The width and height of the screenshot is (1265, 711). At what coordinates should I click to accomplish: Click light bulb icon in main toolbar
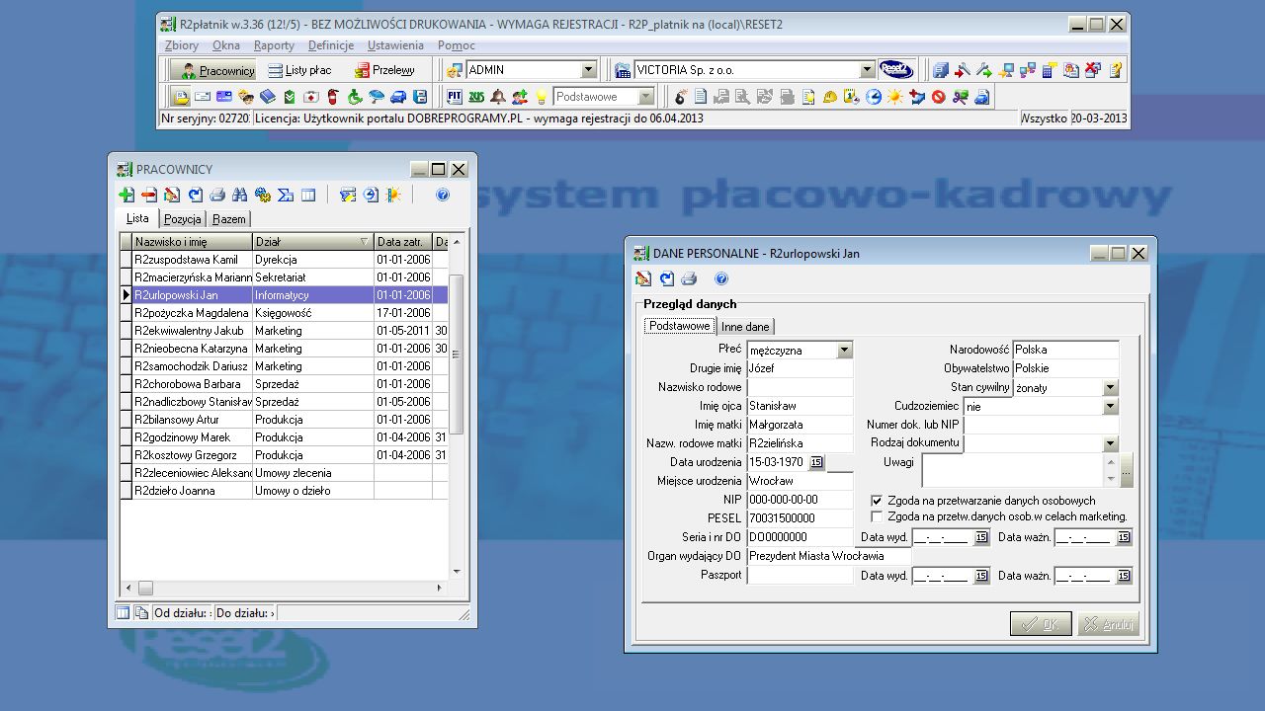coord(541,97)
